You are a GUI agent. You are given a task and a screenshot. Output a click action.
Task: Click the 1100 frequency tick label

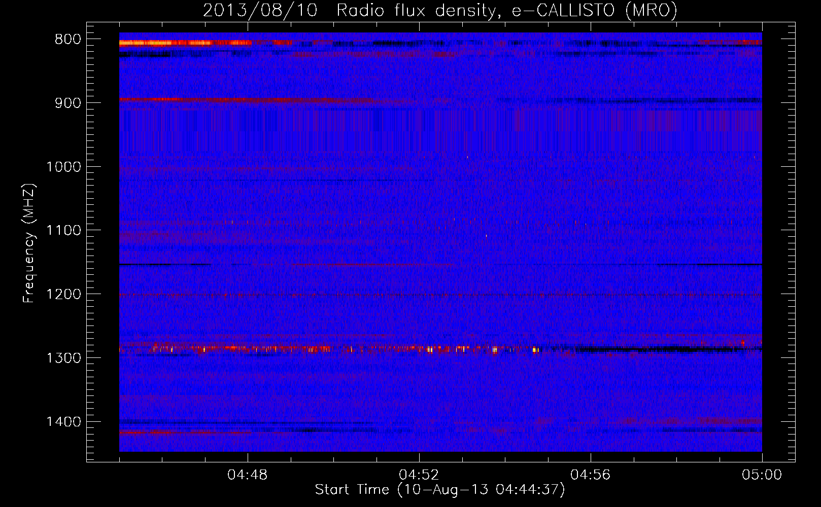[63, 231]
